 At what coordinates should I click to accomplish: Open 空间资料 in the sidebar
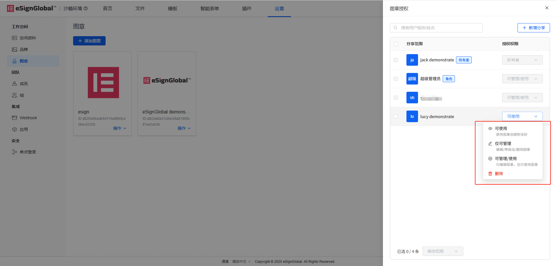coord(33,38)
